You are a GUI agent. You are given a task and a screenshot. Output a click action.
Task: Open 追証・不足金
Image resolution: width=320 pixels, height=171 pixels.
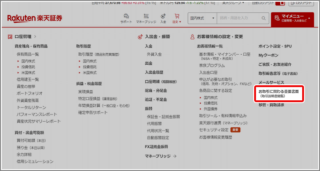(x=156, y=100)
